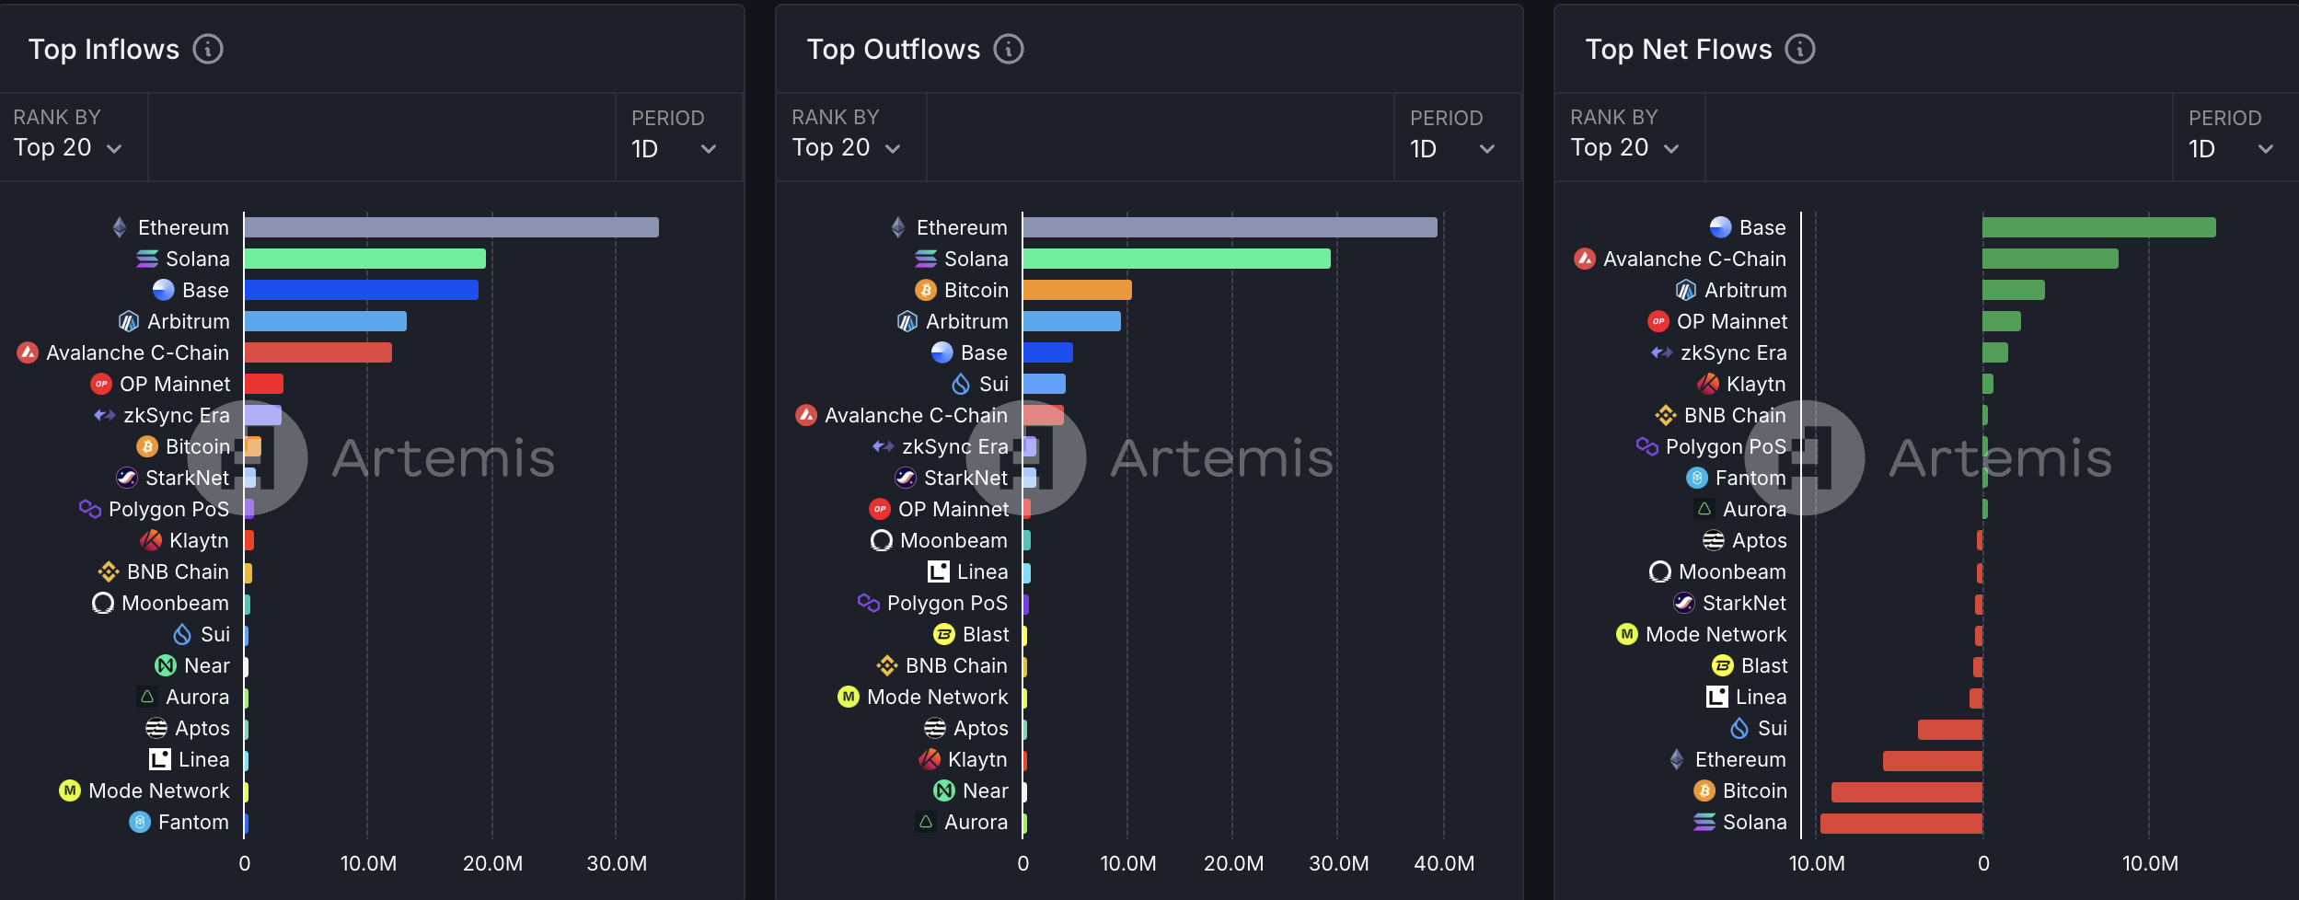Click the Base logo in Top Net Flows
The width and height of the screenshot is (2299, 900).
pyautogui.click(x=1720, y=227)
